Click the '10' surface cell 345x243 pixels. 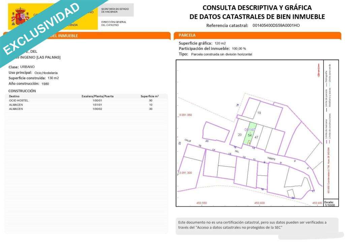click(x=151, y=105)
